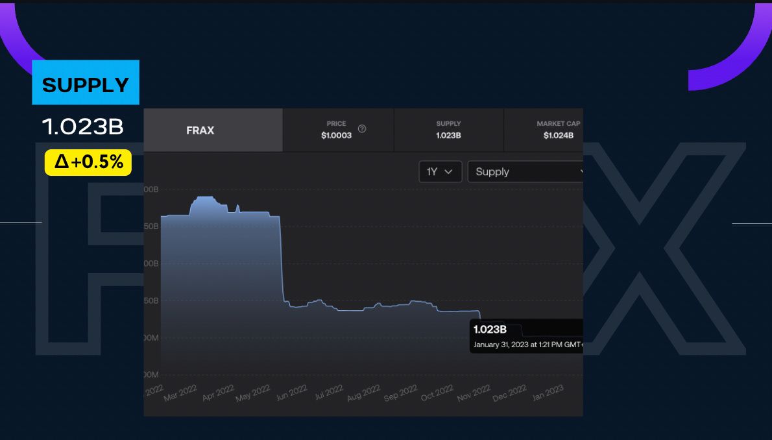Click the Market Cap $1.024B stat
The width and height of the screenshot is (772, 440).
558,130
